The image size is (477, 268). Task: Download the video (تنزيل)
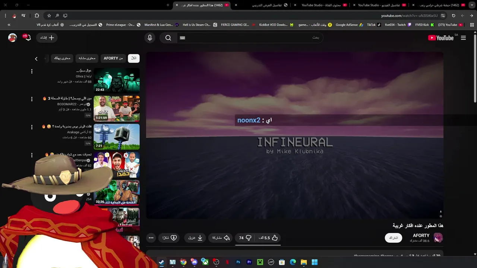point(195,238)
